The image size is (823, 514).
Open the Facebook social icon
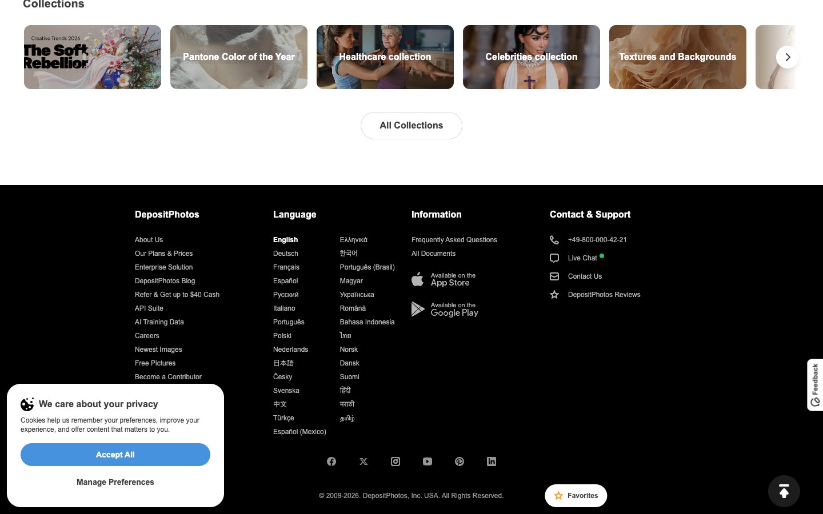pyautogui.click(x=331, y=461)
